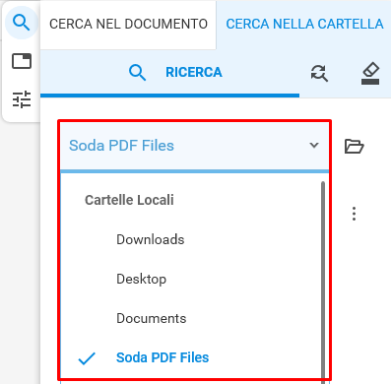This screenshot has width=391, height=384.
Task: Pick the checked Soda PDF Files entry
Action: click(x=163, y=357)
